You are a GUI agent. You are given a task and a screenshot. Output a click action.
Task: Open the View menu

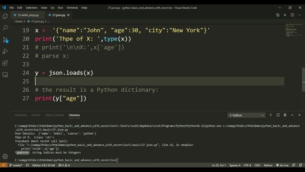point(44,8)
